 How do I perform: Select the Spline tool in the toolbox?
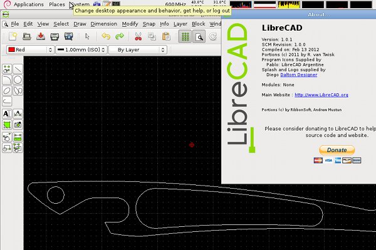18,91
